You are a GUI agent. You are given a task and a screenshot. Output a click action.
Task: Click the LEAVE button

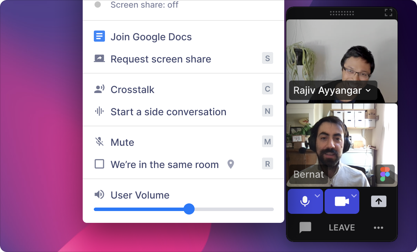point(342,228)
